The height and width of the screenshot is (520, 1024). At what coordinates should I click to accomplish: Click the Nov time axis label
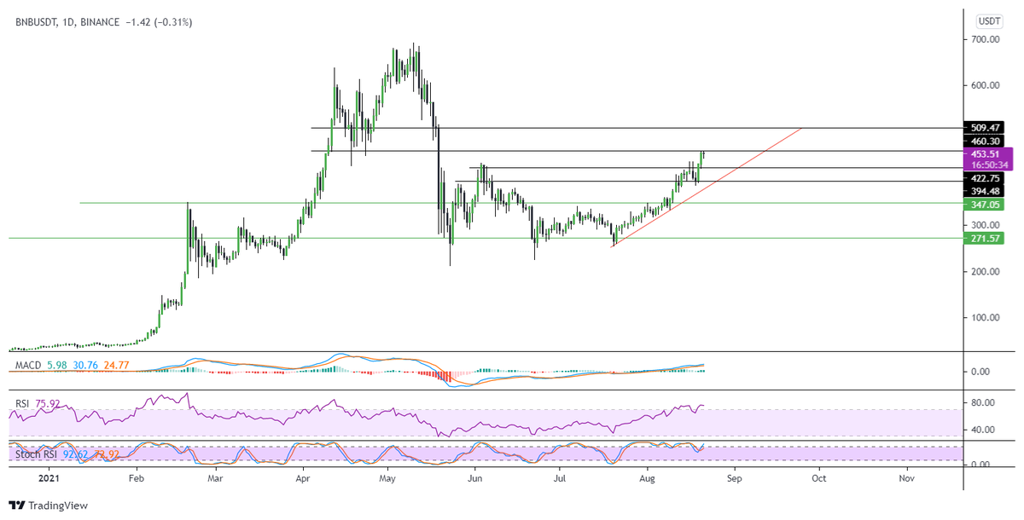906,480
